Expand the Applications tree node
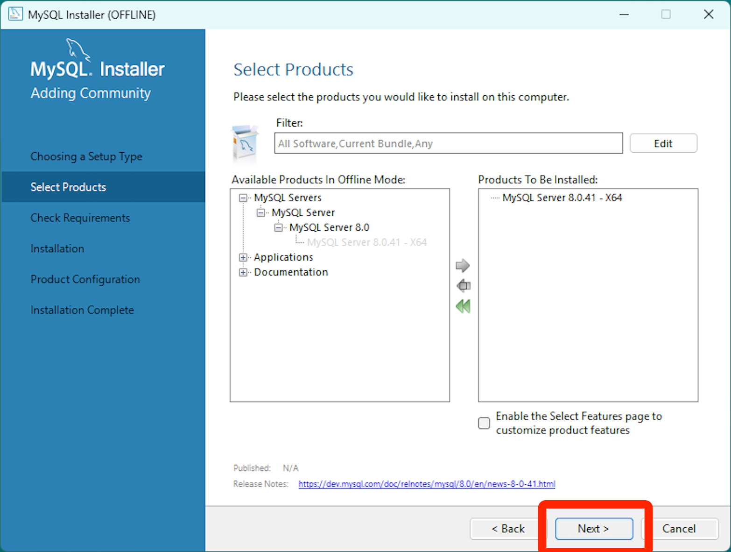731x552 pixels. pyautogui.click(x=243, y=257)
